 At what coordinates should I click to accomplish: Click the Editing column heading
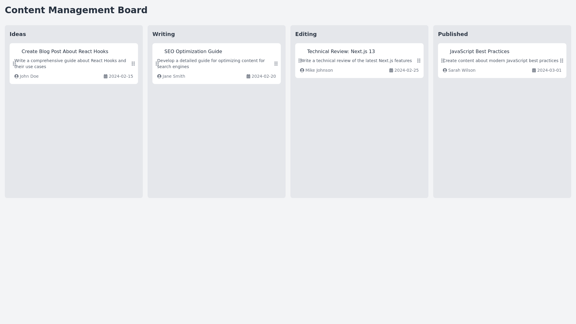pos(306,34)
